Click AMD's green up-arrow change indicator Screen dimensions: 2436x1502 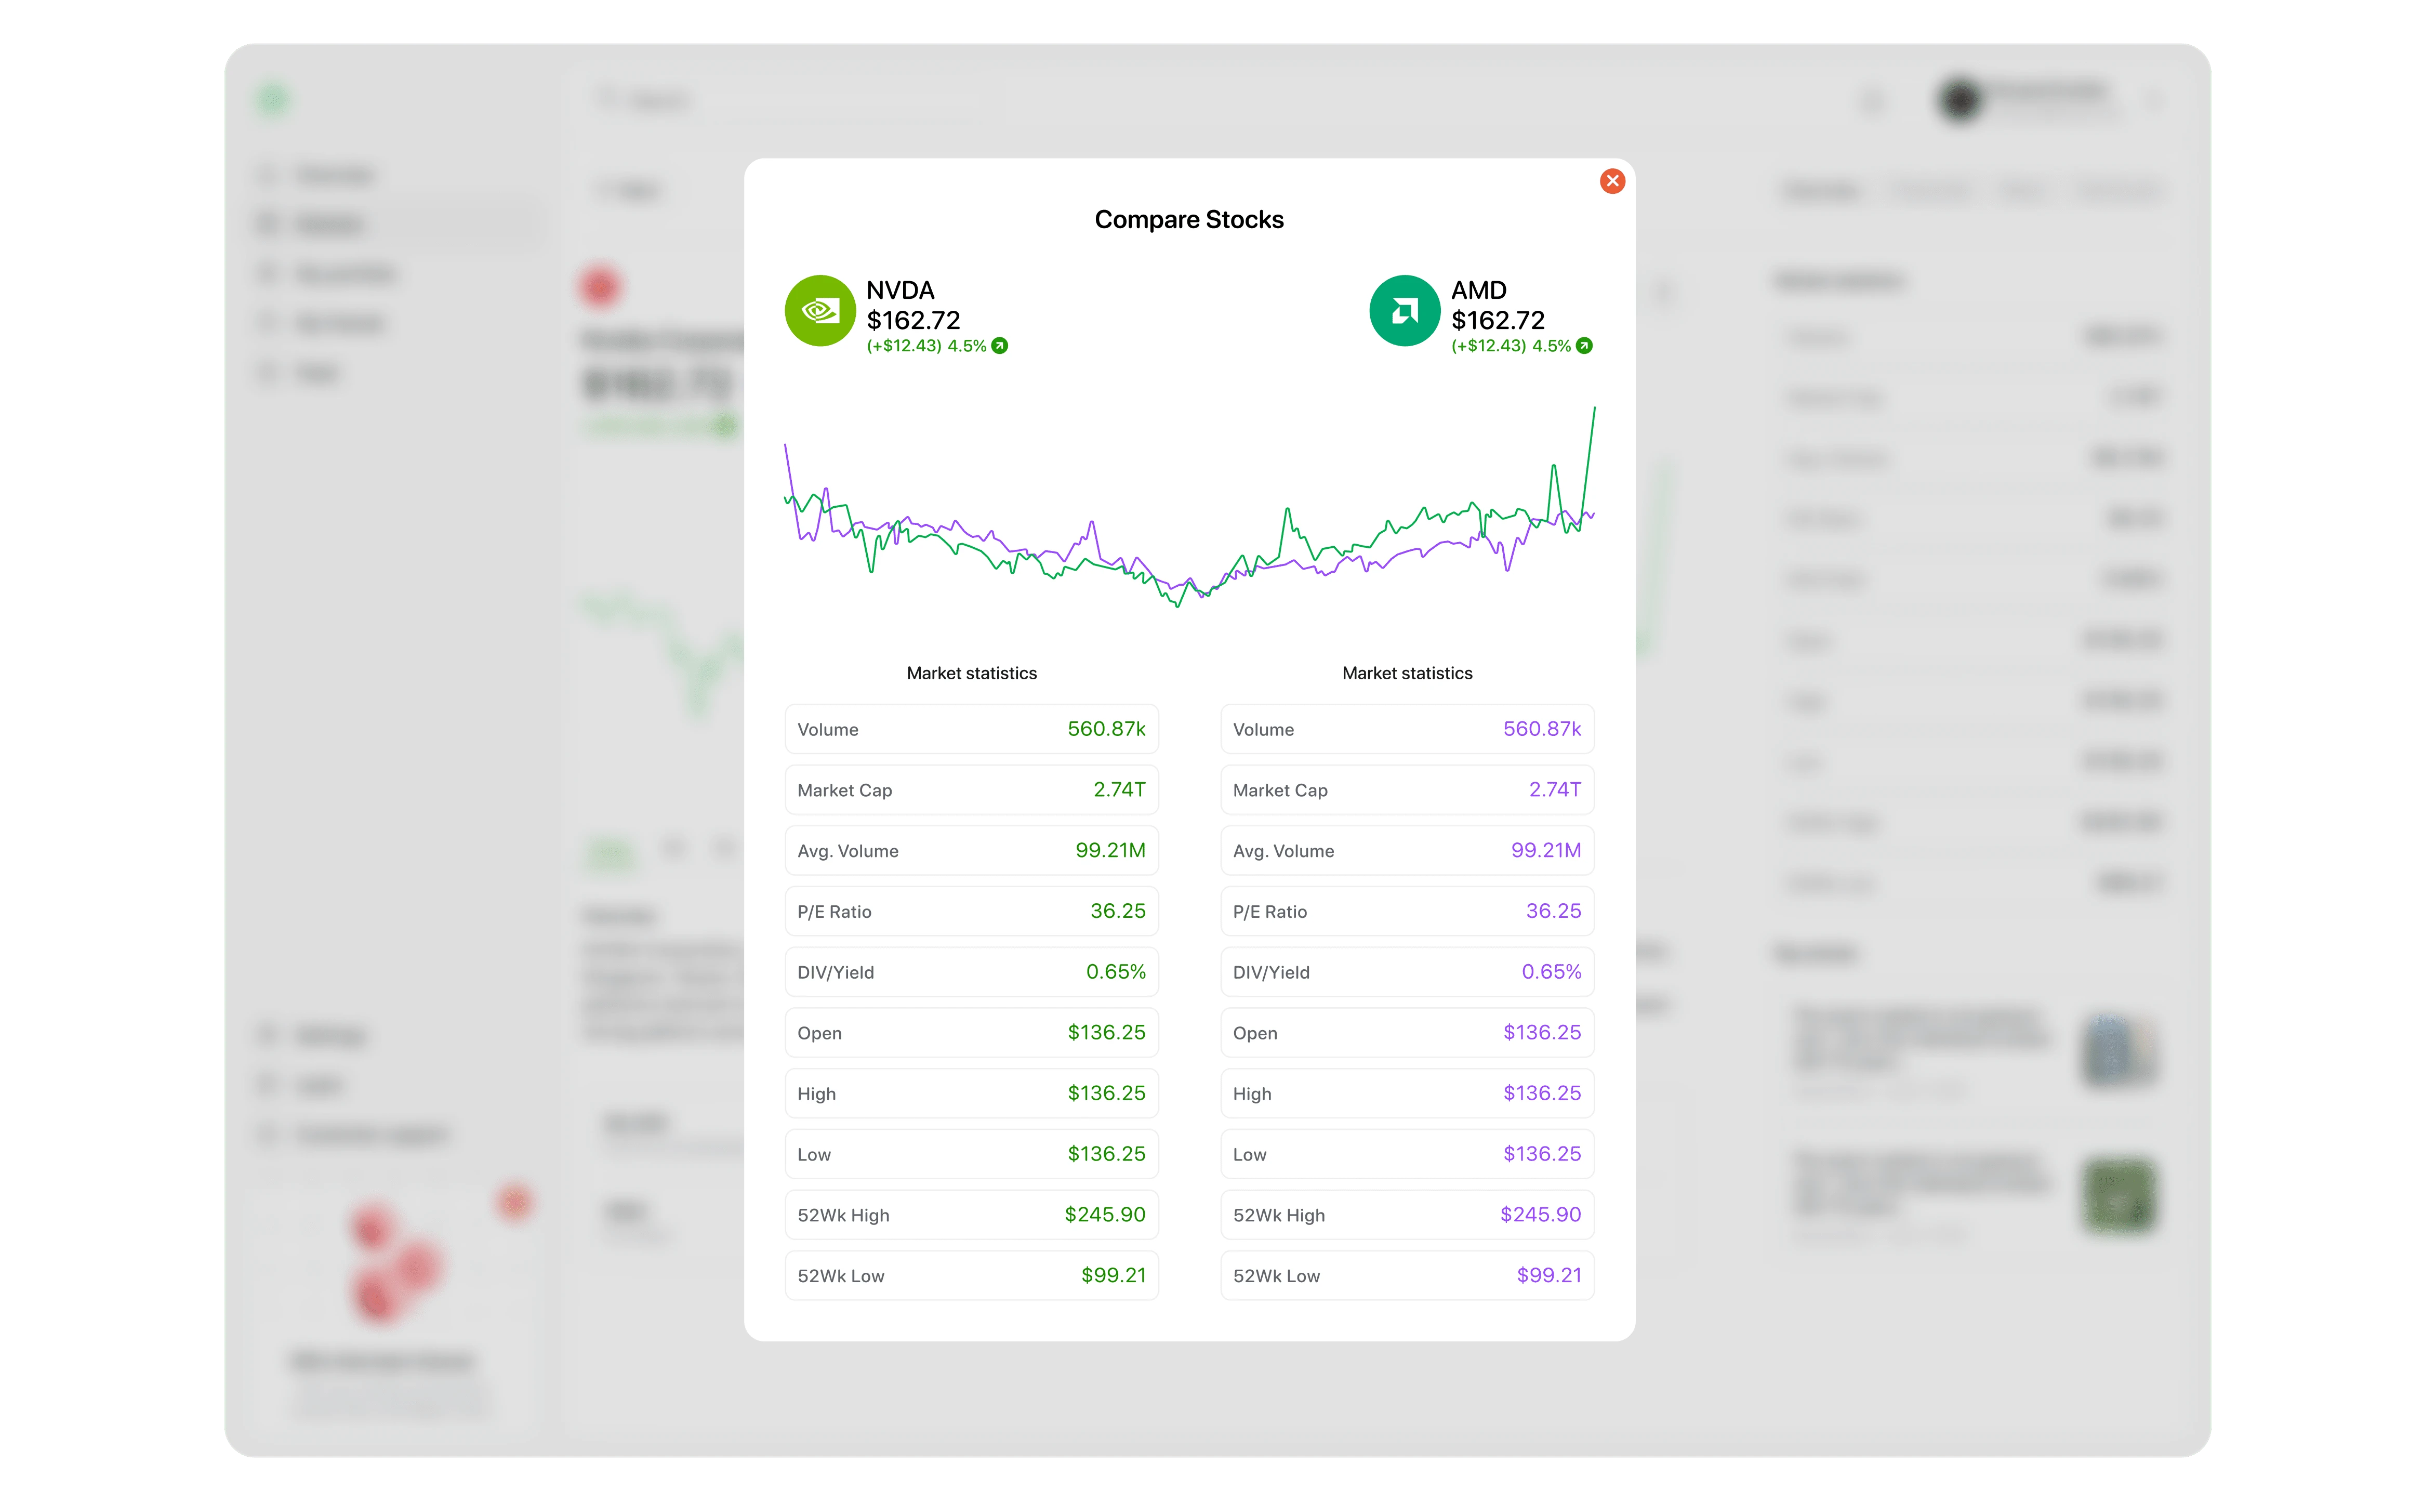point(1583,346)
